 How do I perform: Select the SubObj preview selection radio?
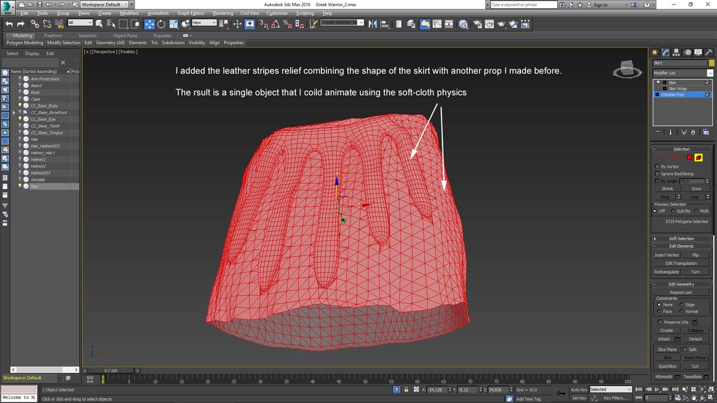673,211
